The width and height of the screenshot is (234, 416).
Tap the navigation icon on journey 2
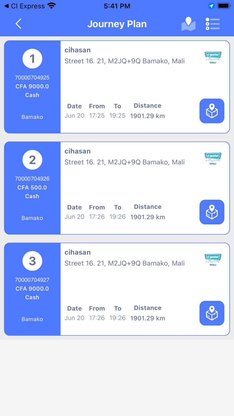point(212,212)
